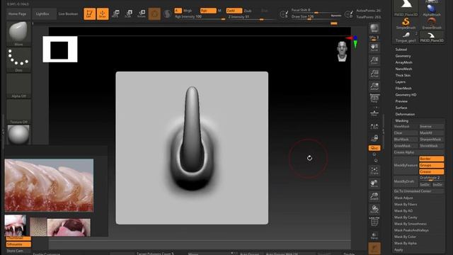This screenshot has height=255, width=453.
Task: Toggle the A channel button
Action: point(178,11)
